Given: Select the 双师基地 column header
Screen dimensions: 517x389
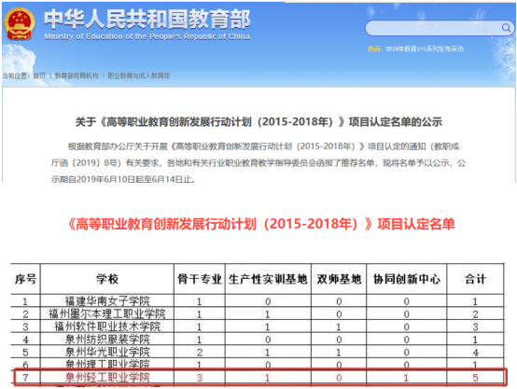Looking at the screenshot, I should click(339, 279).
